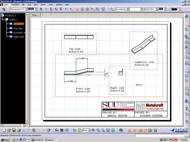Open the Insert menu
The width and height of the screenshot is (190, 142).
[x=43, y=5]
